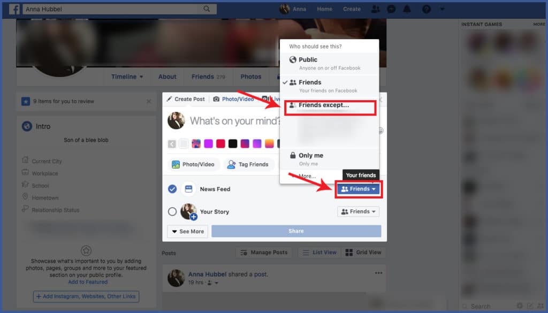Expand the account menu arrow
The width and height of the screenshot is (548, 313).
click(442, 9)
